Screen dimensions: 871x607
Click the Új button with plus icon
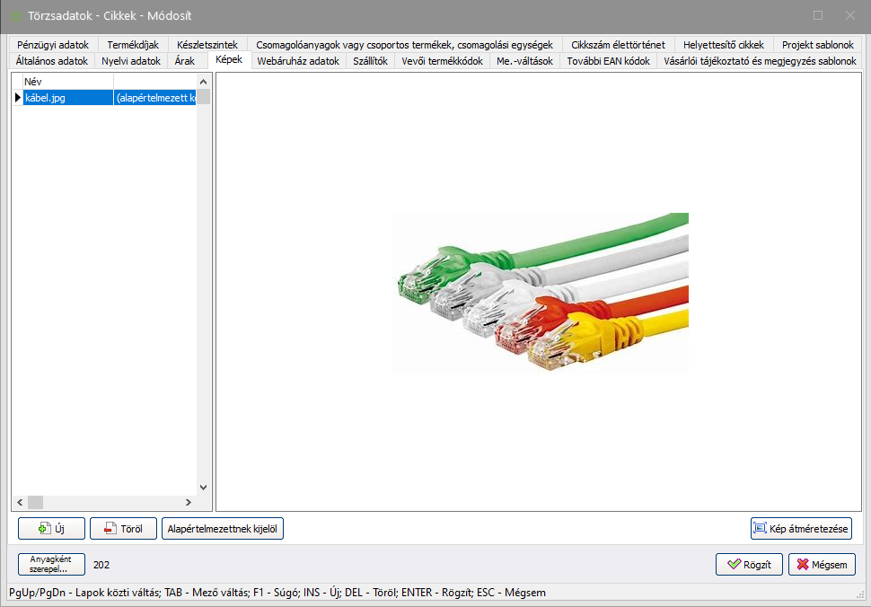pos(51,529)
